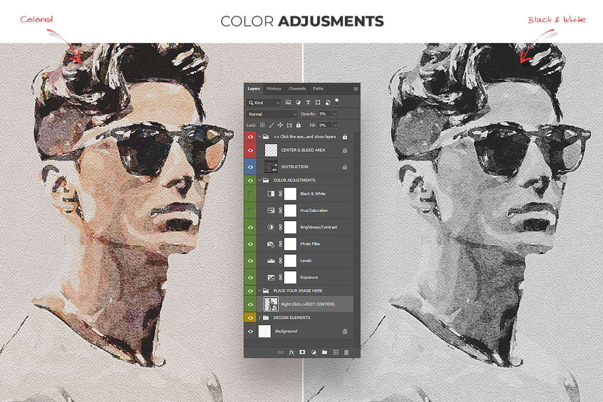
Task: Open the Opacity slider dropdown arrow
Action: (335, 114)
